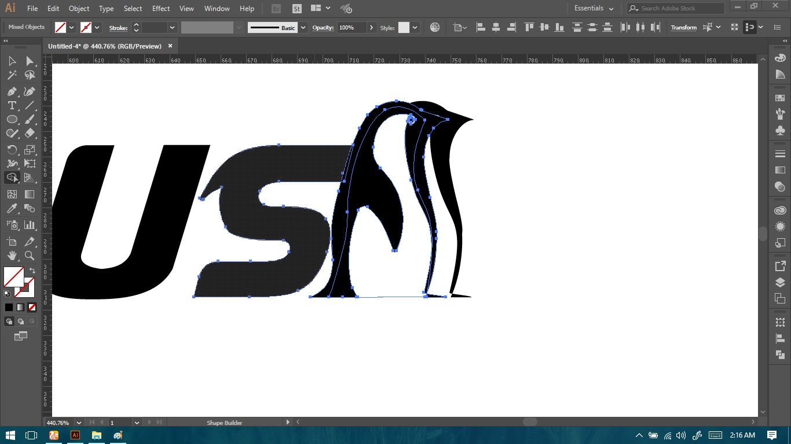
Task: Open the brush definition Basic dropdown
Action: (x=303, y=27)
